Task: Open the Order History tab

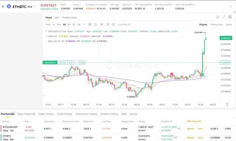Action: click(x=46, y=114)
